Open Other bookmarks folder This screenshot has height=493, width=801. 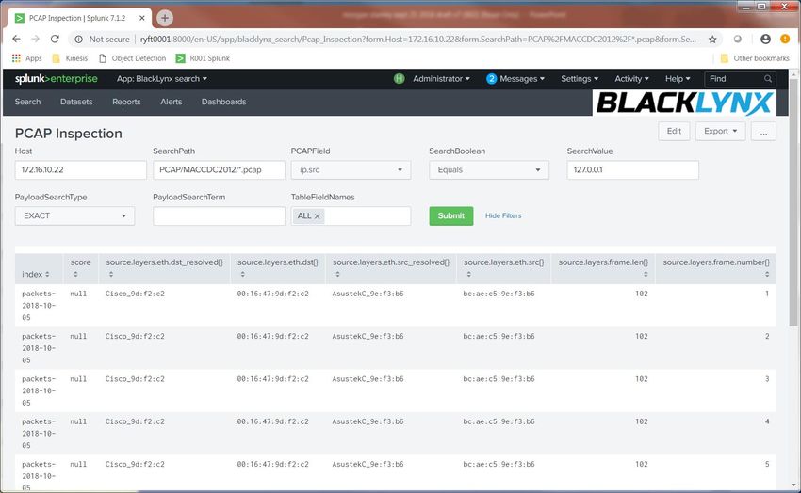[755, 58]
